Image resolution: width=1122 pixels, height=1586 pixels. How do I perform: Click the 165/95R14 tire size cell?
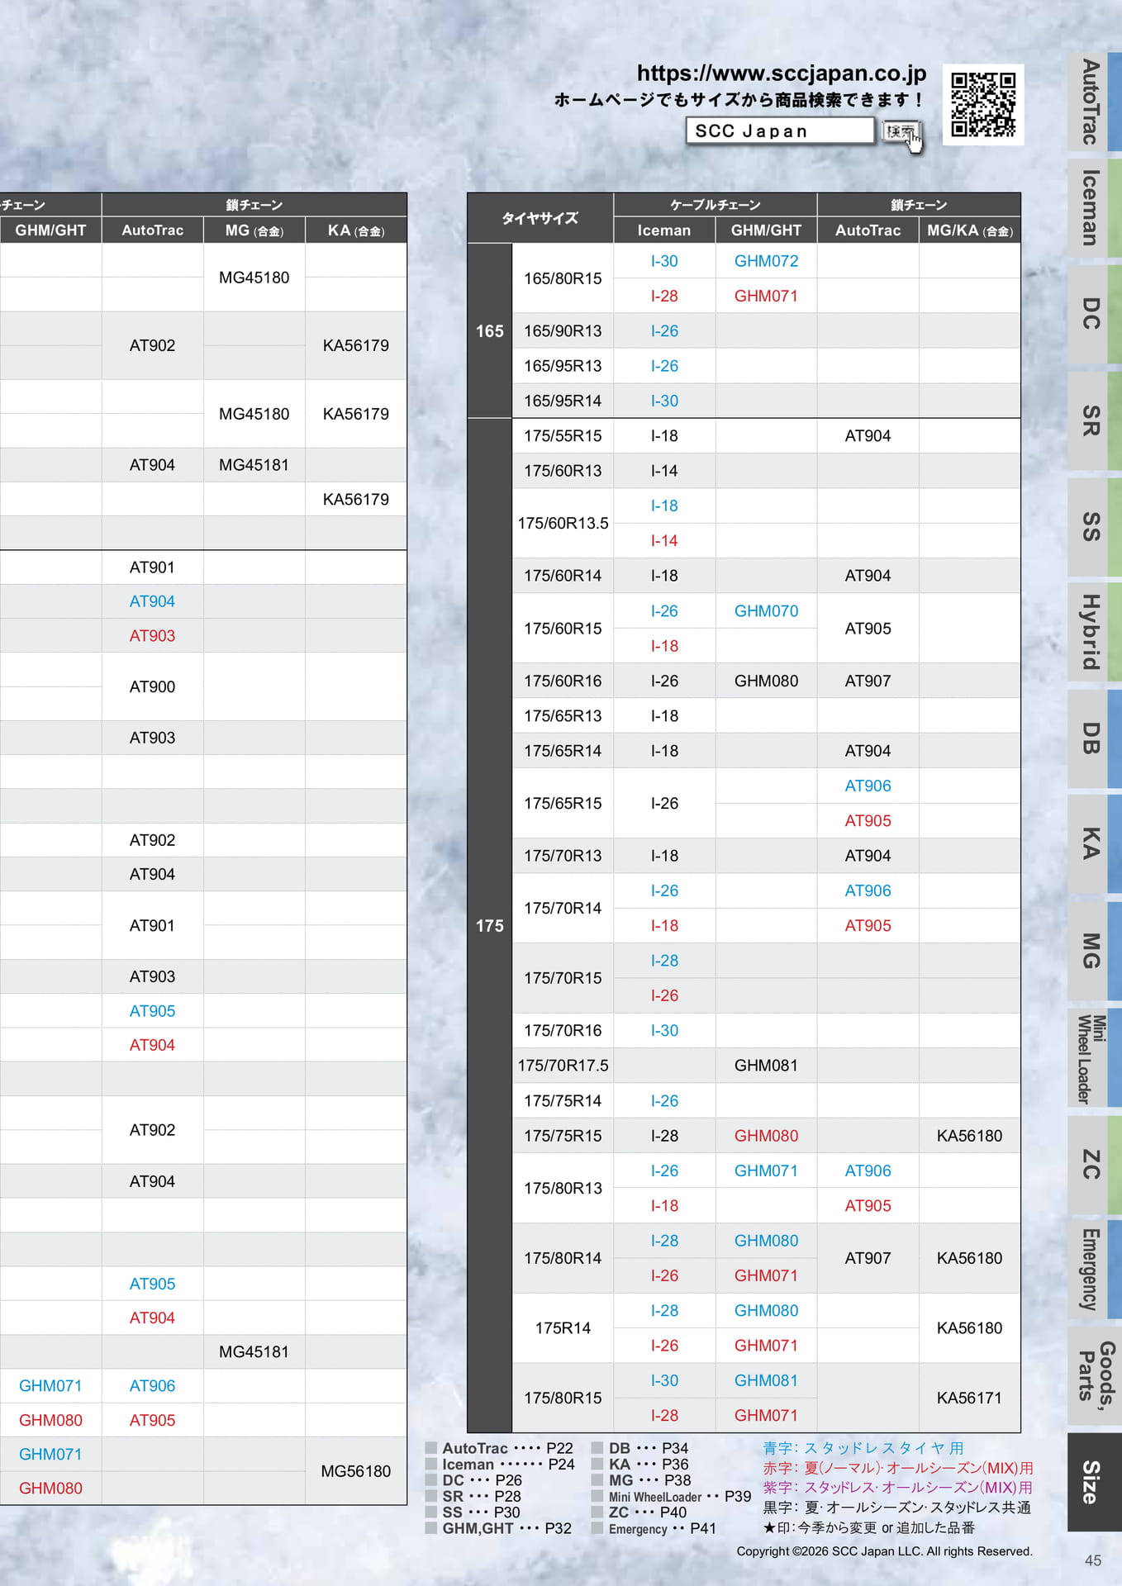[x=563, y=401]
